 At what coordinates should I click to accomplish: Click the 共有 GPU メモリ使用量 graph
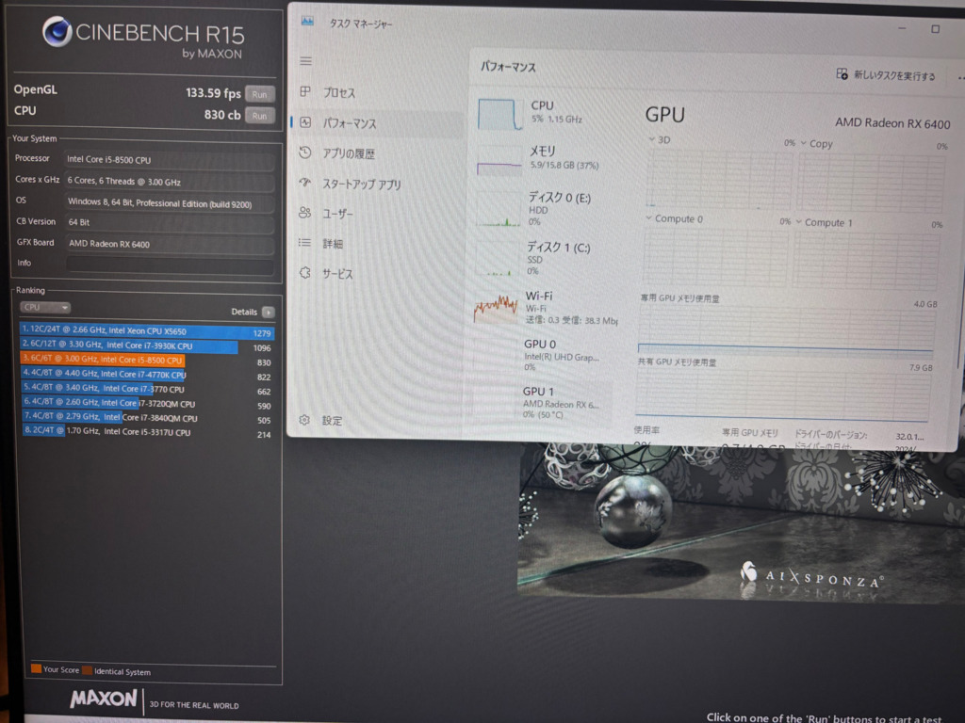click(x=782, y=394)
